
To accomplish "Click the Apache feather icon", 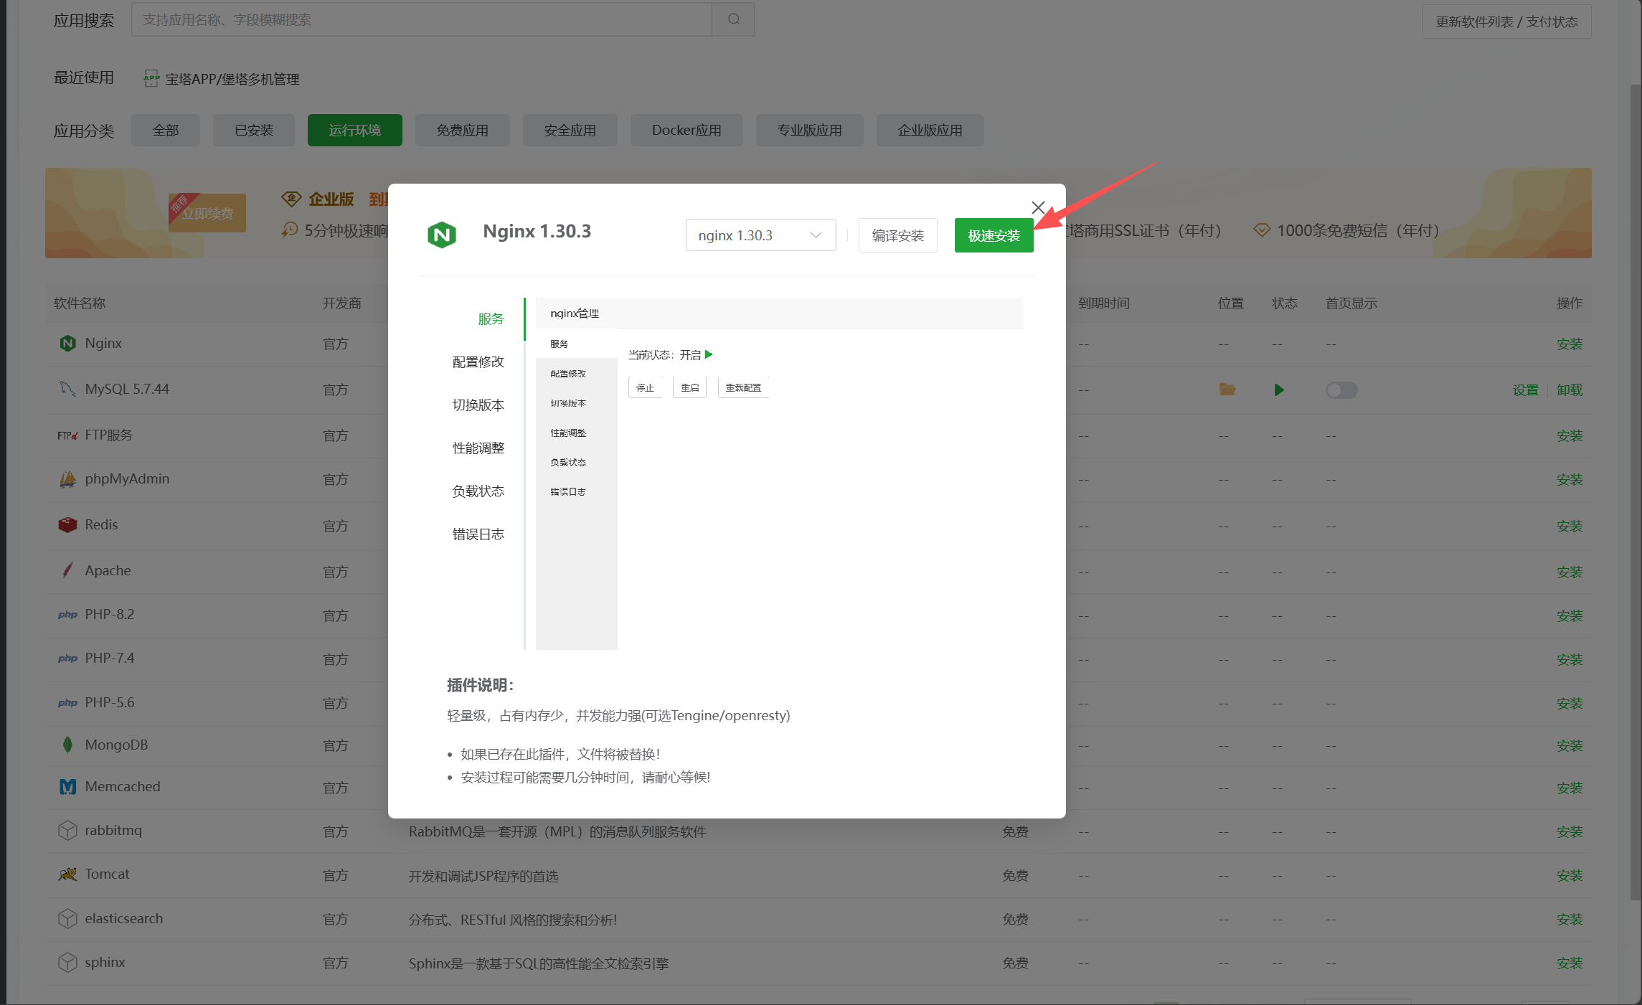I will (x=67, y=570).
